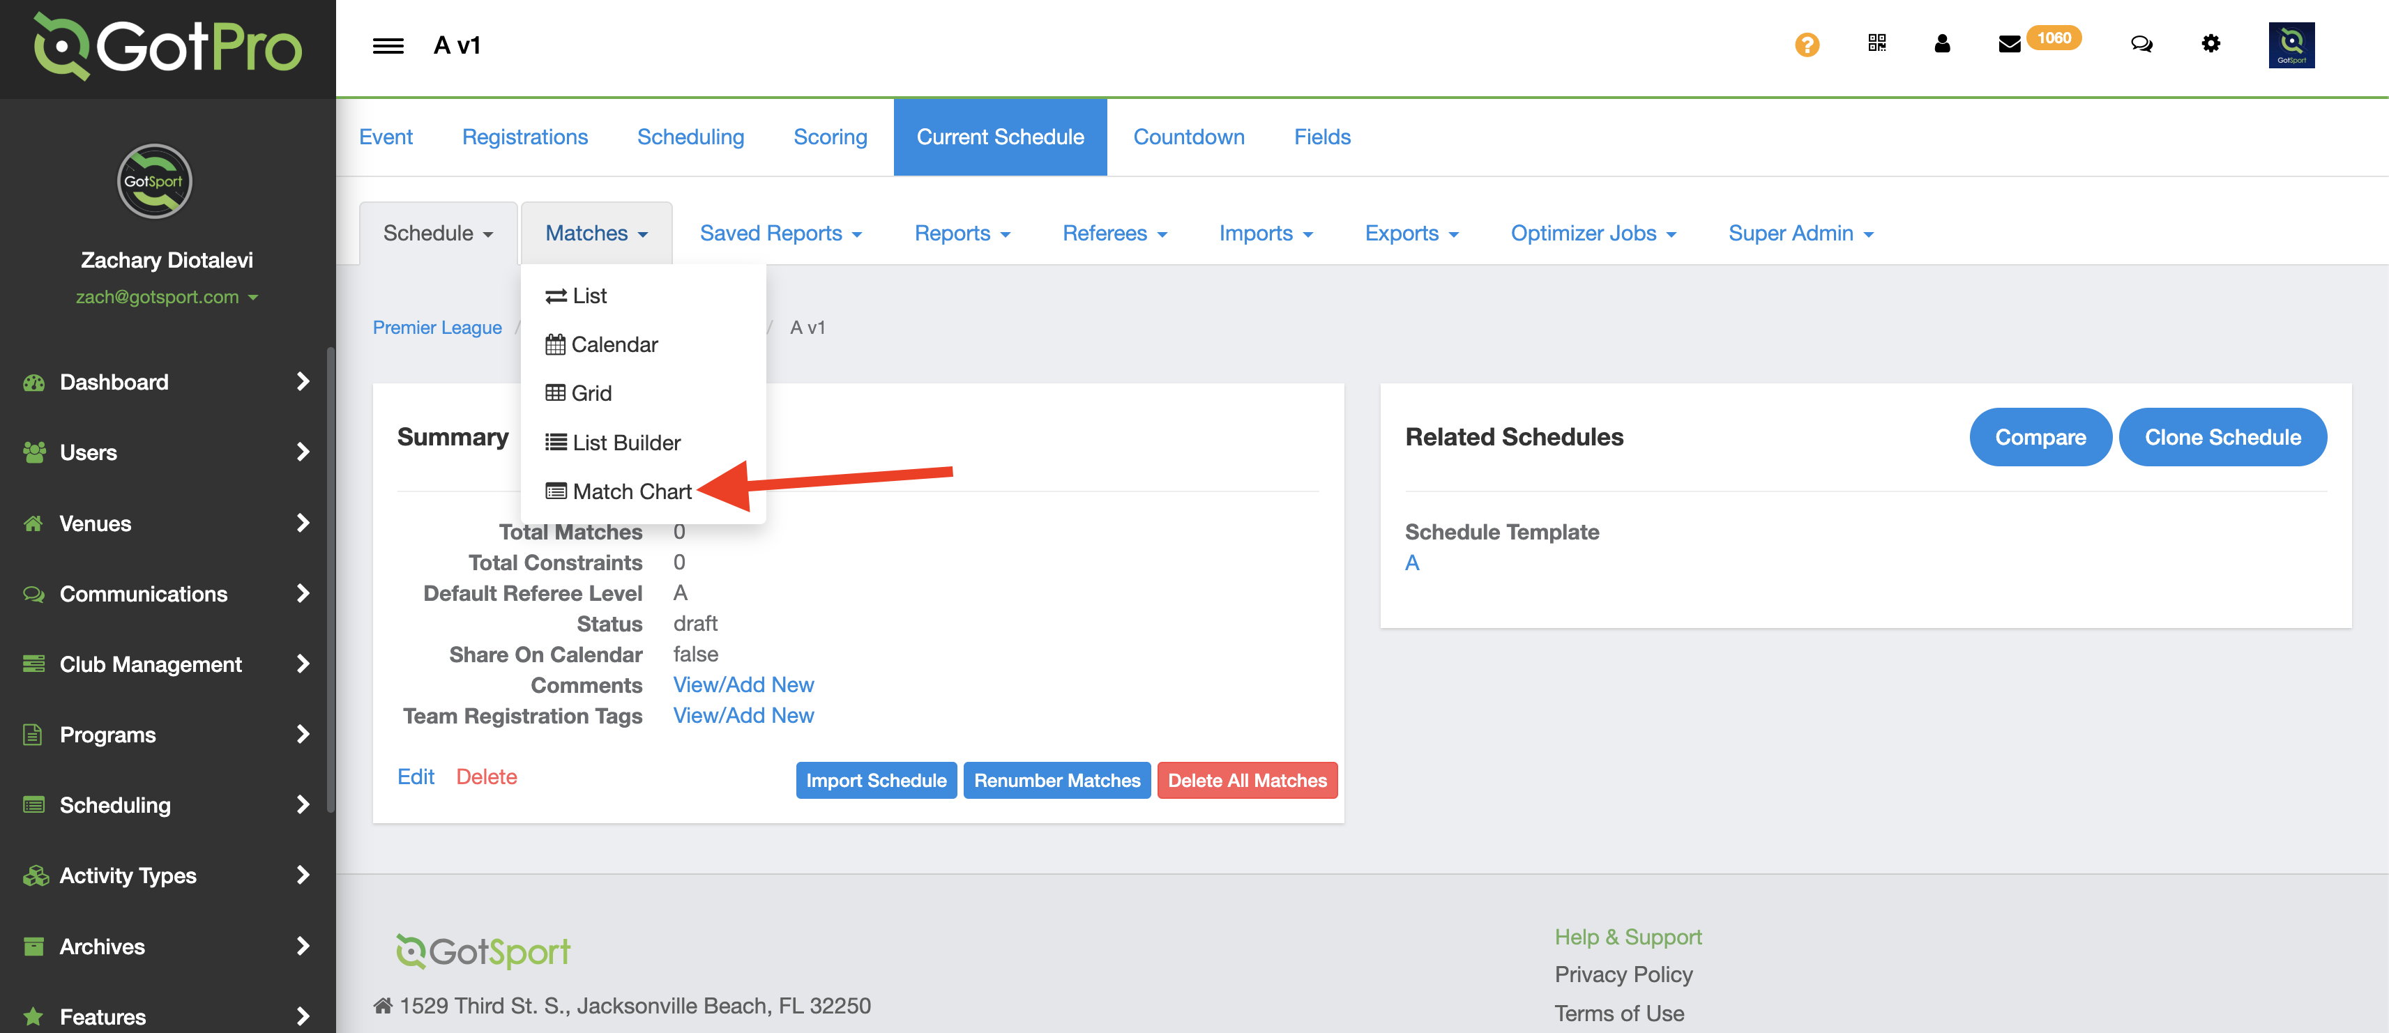Expand the zach@gotsport.com account dropdown

point(167,298)
